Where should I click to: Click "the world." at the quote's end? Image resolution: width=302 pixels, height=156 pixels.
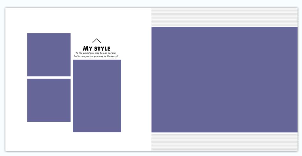(113, 56)
